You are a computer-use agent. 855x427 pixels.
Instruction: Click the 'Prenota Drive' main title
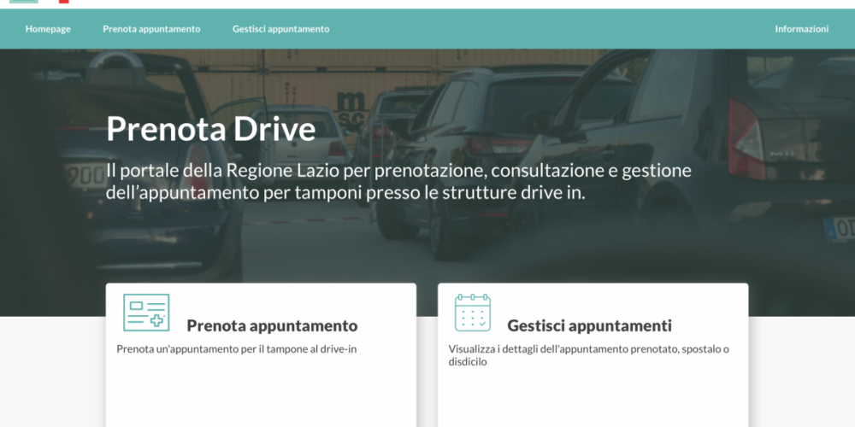tap(211, 129)
